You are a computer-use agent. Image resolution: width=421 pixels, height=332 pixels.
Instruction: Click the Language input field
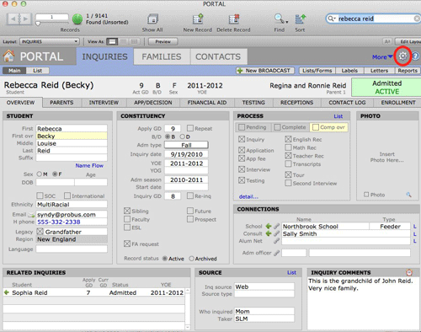tap(72, 249)
